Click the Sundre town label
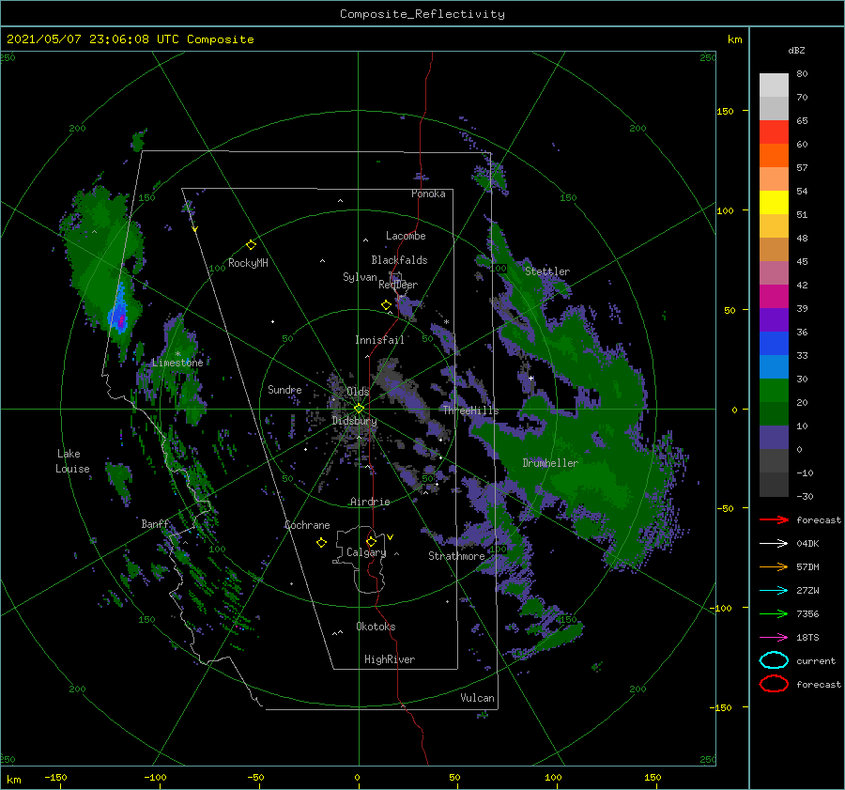 coord(284,389)
